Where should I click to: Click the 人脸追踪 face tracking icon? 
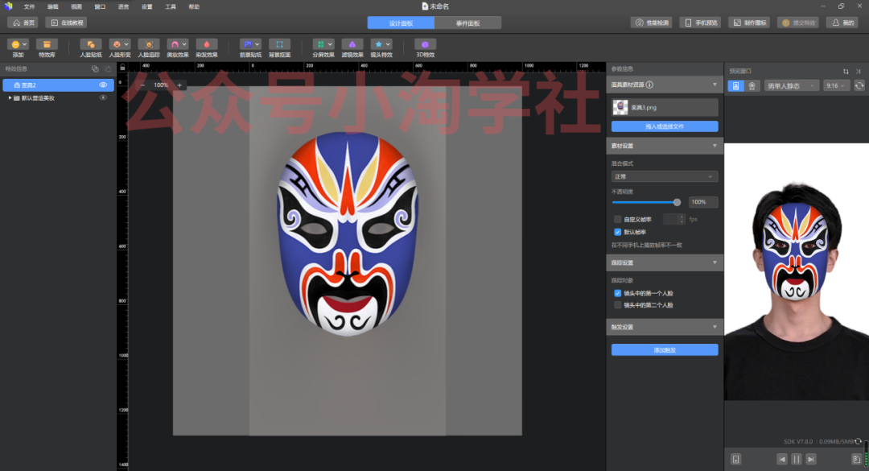tap(148, 44)
